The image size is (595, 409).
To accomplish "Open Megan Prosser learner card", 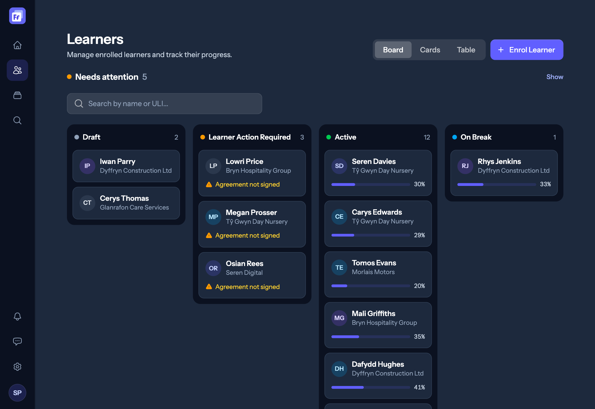I will tap(252, 224).
